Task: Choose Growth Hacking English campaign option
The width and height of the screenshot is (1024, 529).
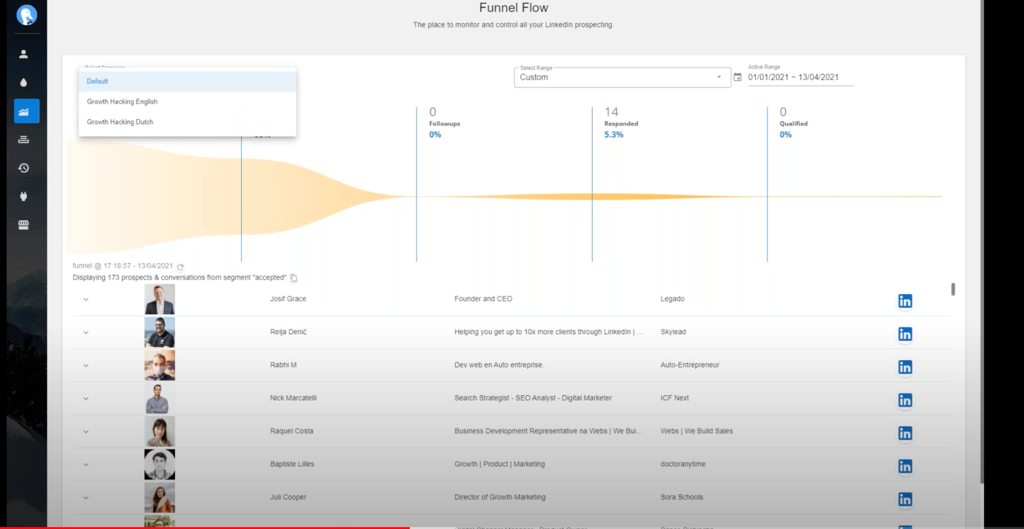Action: [122, 102]
